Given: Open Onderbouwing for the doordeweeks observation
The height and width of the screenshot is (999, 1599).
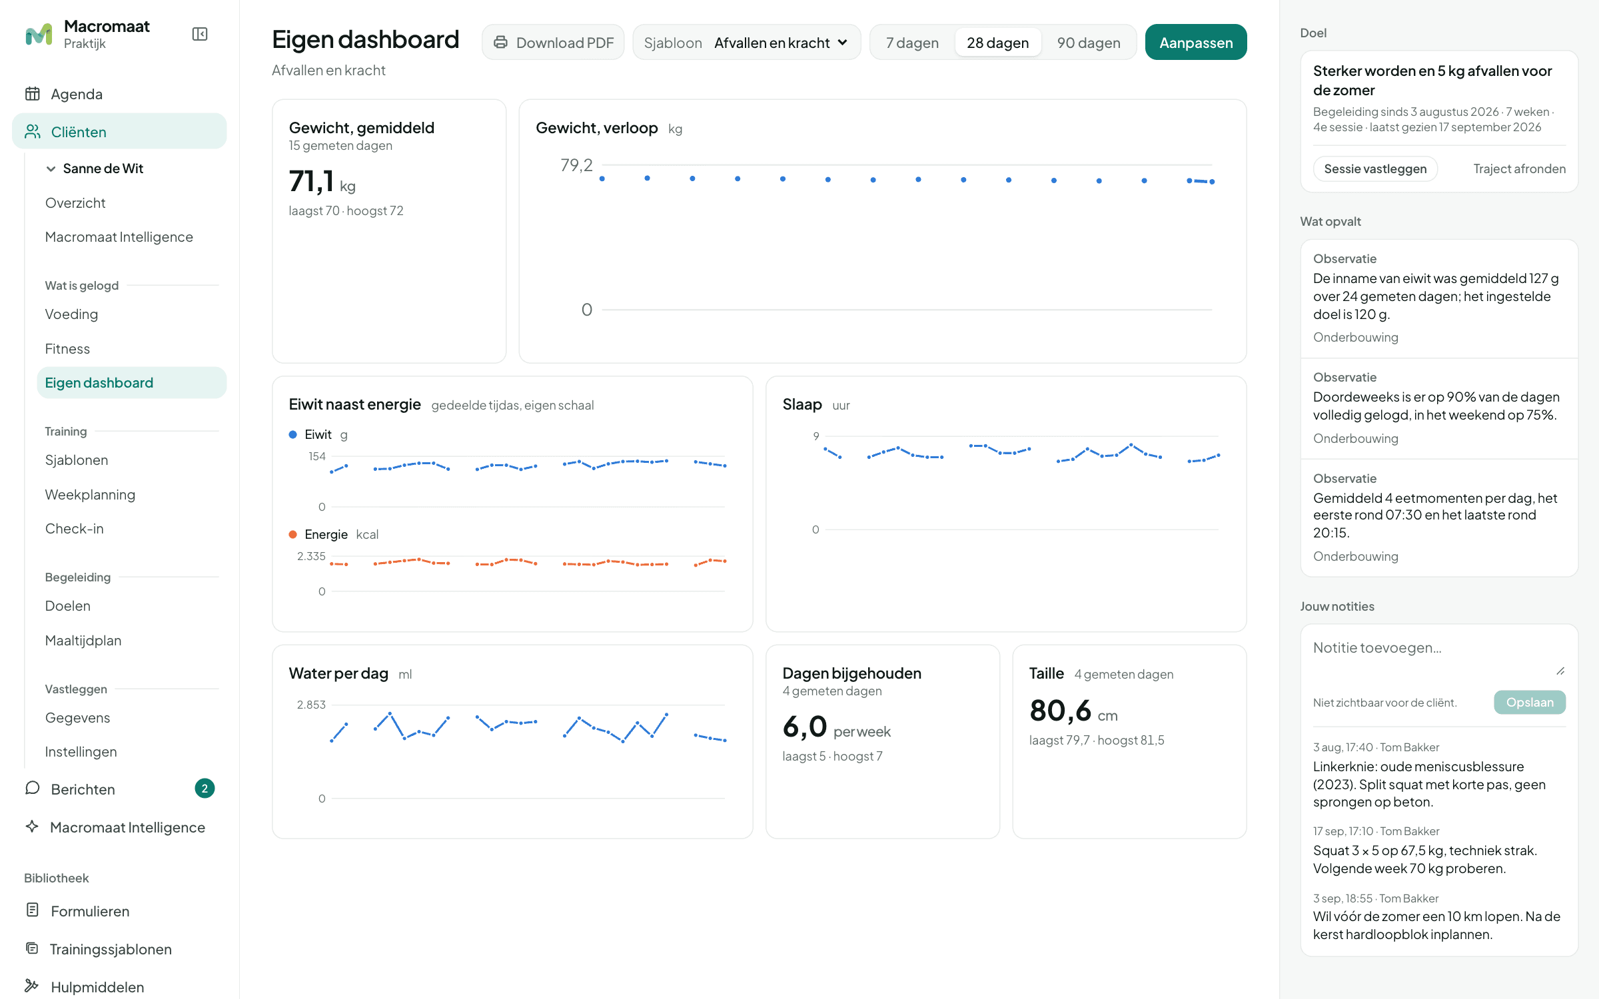Looking at the screenshot, I should (x=1355, y=438).
